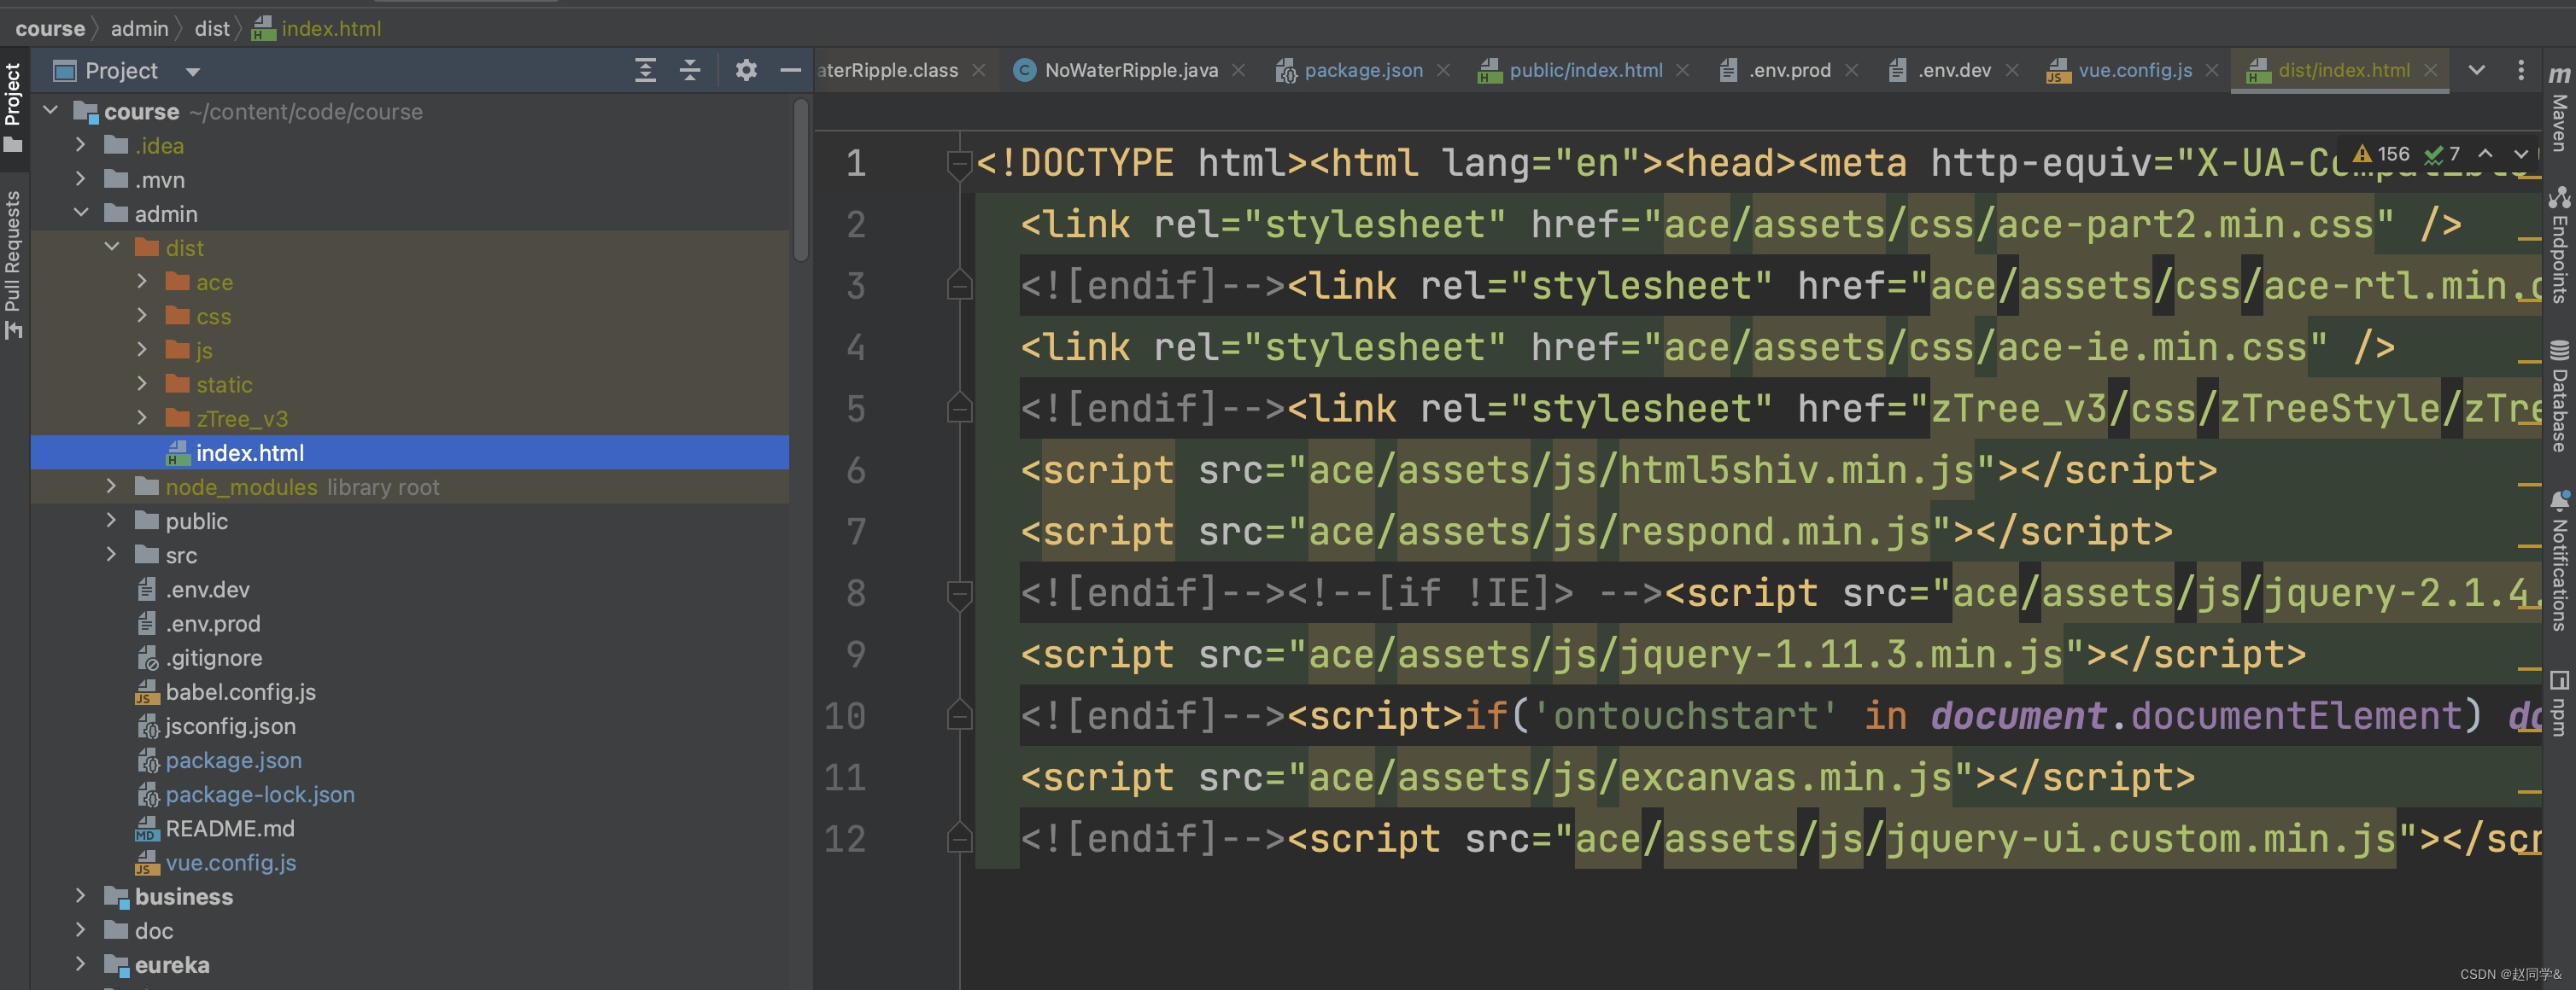Click the collapse all icon in Project panel
Screen dimensions: 2576x990
point(690,70)
